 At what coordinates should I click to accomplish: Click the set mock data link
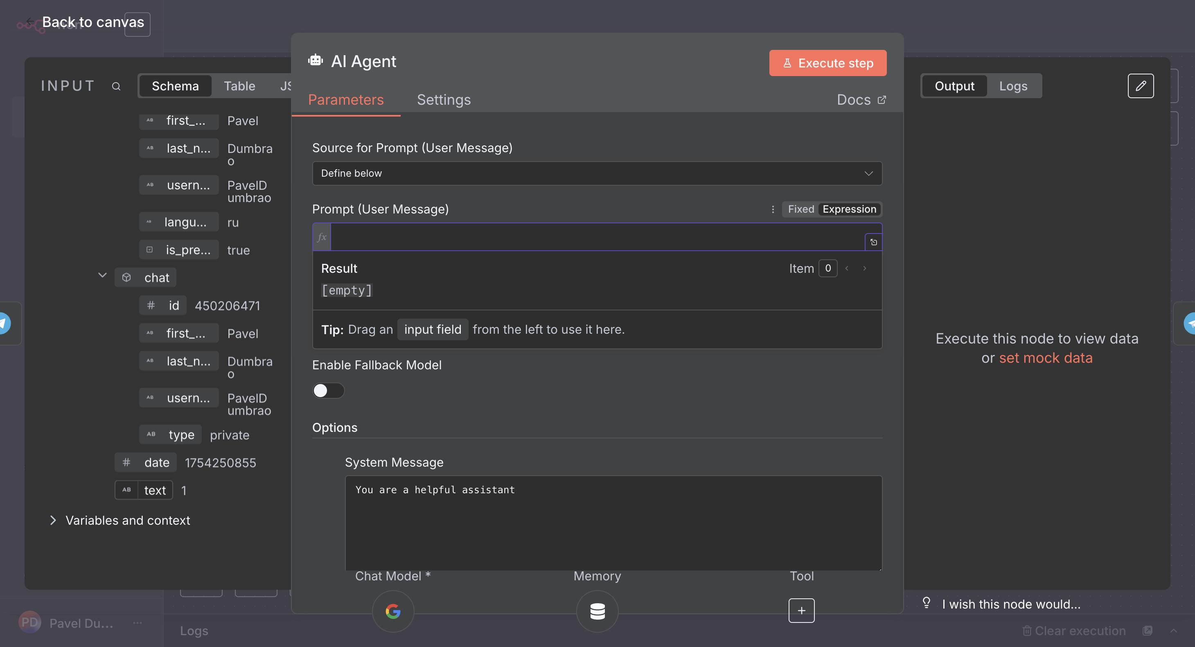click(x=1046, y=358)
